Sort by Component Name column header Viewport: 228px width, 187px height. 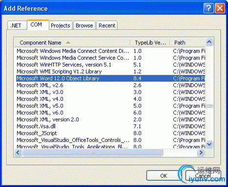(x=72, y=43)
